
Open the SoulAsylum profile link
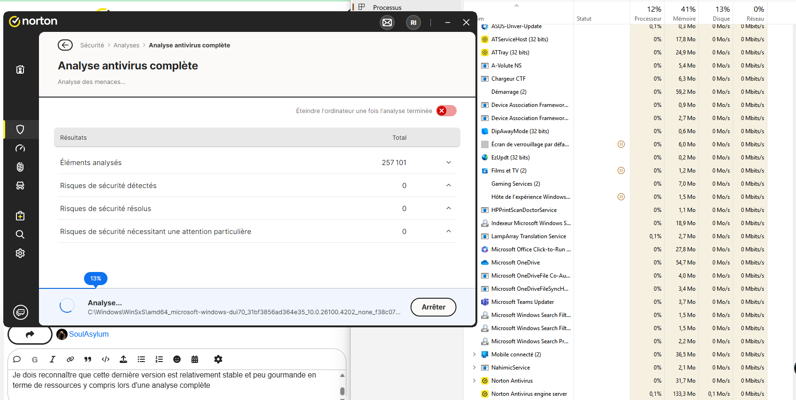click(89, 334)
